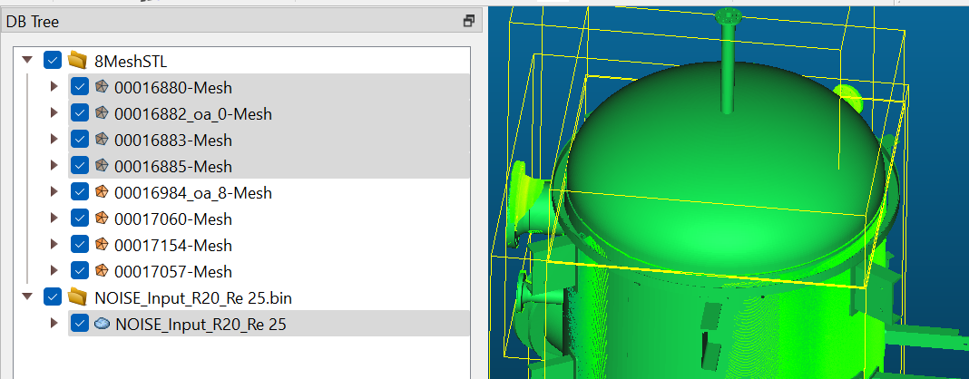Select the 00017154-Mesh entry
Image resolution: width=969 pixels, height=379 pixels.
(173, 245)
